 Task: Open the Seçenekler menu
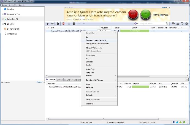(x=13, y=5)
